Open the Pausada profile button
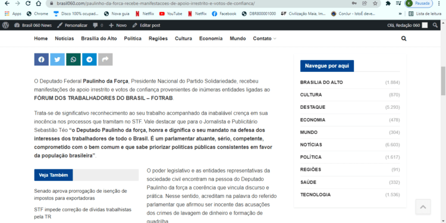The width and height of the screenshot is (446, 223). click(x=419, y=4)
